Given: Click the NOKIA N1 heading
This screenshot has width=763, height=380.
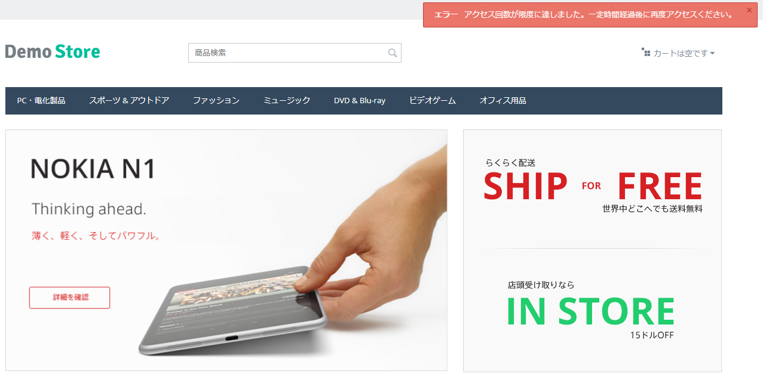Looking at the screenshot, I should point(93,169).
